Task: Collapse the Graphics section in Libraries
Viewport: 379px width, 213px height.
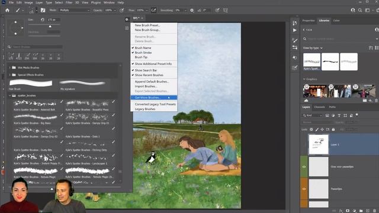Action: tap(304, 79)
